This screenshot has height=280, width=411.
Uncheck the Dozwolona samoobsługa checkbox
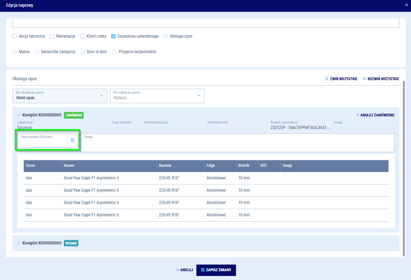pyautogui.click(x=114, y=36)
